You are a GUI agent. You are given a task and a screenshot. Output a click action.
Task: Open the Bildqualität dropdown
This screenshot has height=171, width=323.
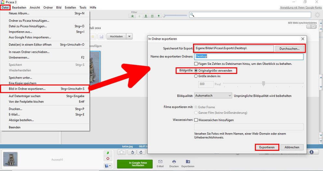213,95
